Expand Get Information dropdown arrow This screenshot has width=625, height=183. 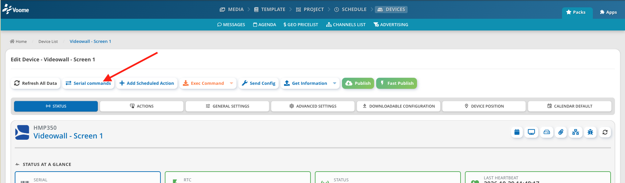tap(335, 83)
